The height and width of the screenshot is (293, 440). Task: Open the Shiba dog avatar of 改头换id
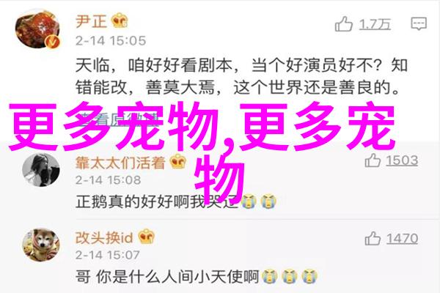[x=41, y=245]
